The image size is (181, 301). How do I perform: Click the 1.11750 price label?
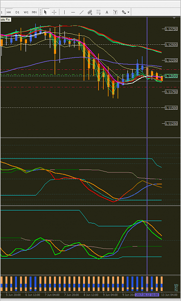(x=171, y=92)
